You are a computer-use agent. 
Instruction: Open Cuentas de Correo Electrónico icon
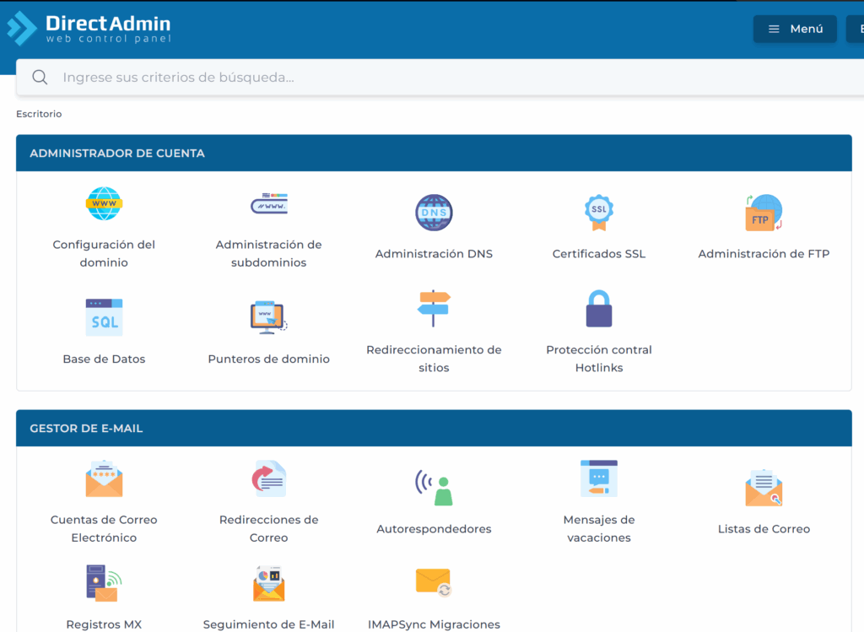click(x=104, y=479)
